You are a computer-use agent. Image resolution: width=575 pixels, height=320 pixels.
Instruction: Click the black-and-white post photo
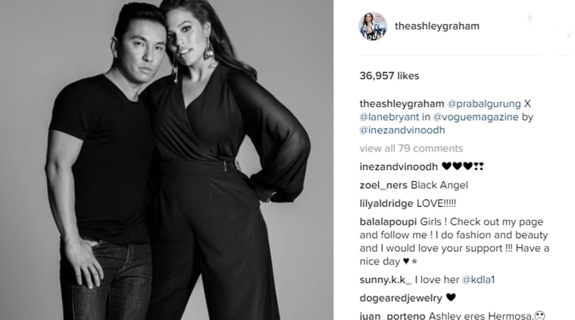pyautogui.click(x=167, y=160)
